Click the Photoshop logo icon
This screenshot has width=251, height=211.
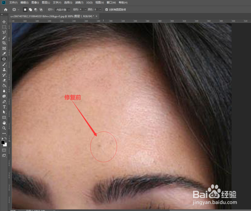[4, 3]
